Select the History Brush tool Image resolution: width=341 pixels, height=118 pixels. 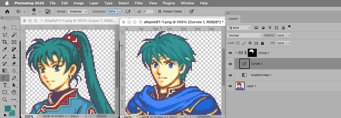point(5,64)
